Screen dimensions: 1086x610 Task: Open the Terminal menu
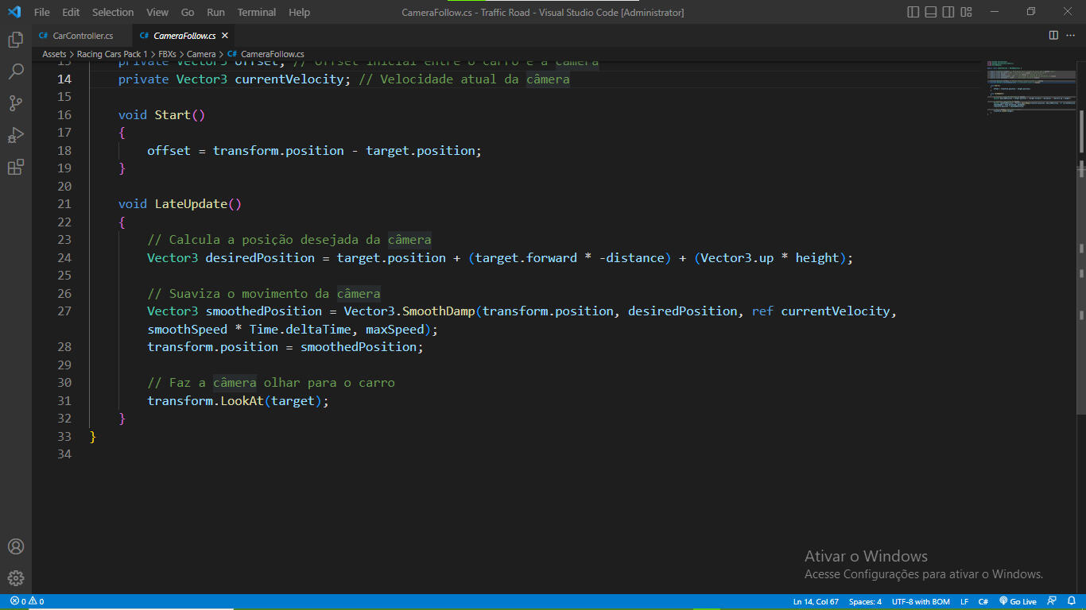[256, 12]
